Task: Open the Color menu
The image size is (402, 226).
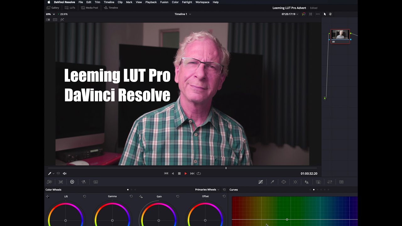Action: click(x=175, y=2)
